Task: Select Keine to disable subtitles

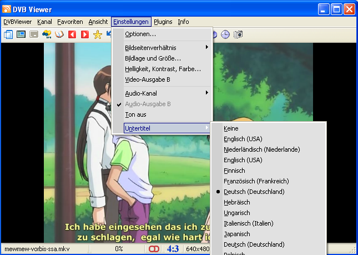Action: coord(231,128)
